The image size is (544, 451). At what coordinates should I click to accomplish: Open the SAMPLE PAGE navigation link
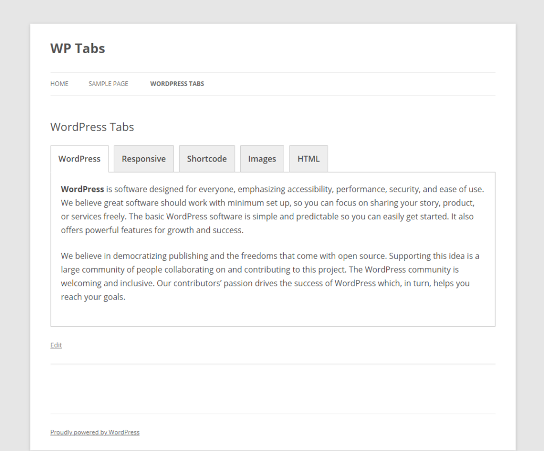pos(108,83)
